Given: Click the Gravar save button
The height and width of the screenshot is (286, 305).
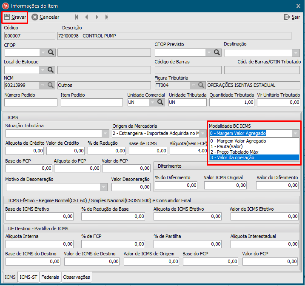Looking at the screenshot, I should pos(15,17).
